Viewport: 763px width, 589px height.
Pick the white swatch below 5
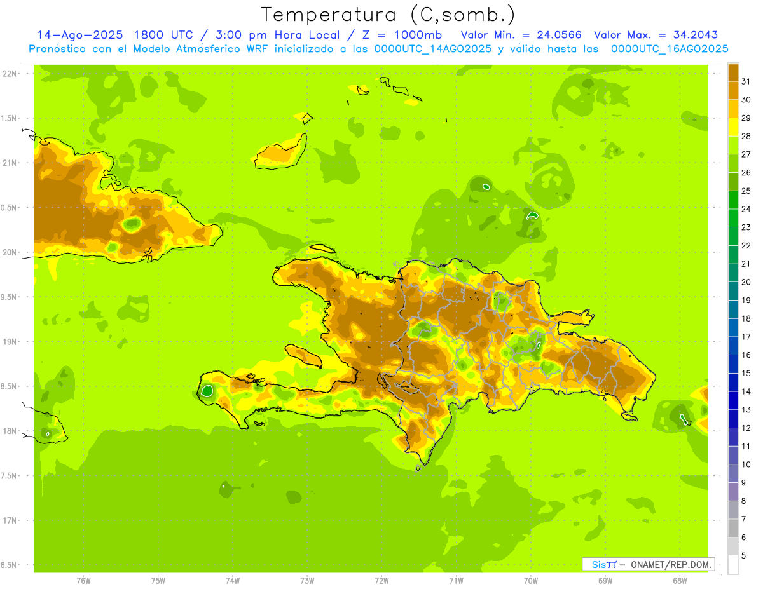[x=733, y=565]
